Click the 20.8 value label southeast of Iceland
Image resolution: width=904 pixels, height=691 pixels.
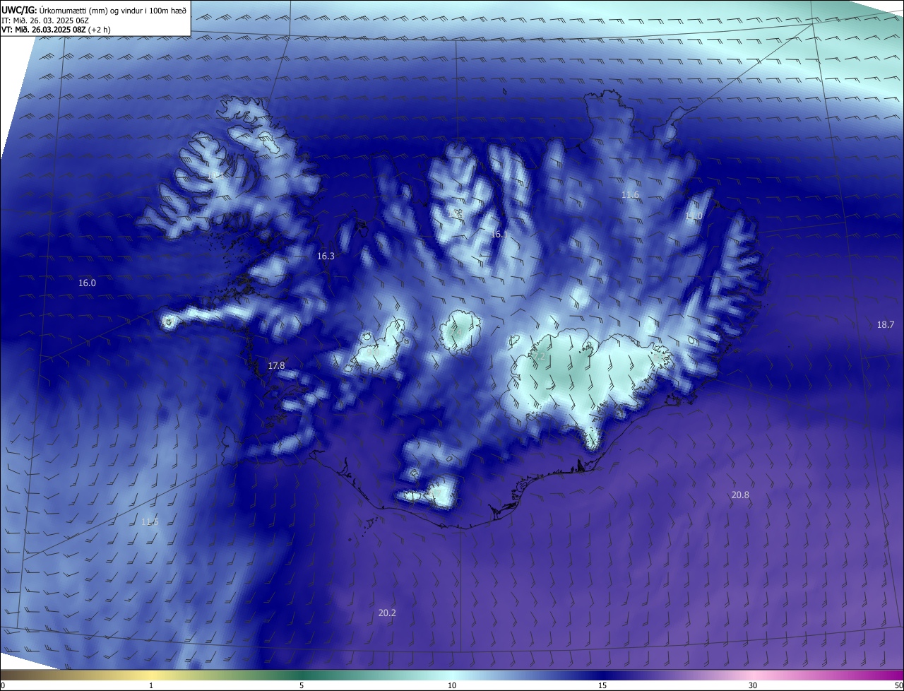[740, 495]
